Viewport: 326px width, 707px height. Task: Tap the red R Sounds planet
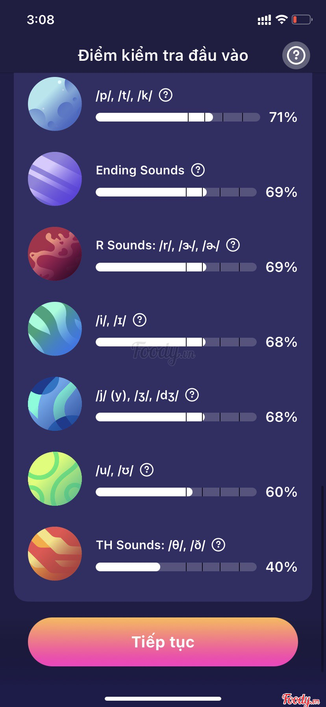click(55, 254)
